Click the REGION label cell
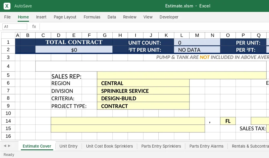 click(x=61, y=83)
